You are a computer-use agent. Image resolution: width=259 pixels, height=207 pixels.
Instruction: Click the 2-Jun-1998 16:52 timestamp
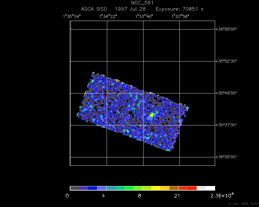243,204
